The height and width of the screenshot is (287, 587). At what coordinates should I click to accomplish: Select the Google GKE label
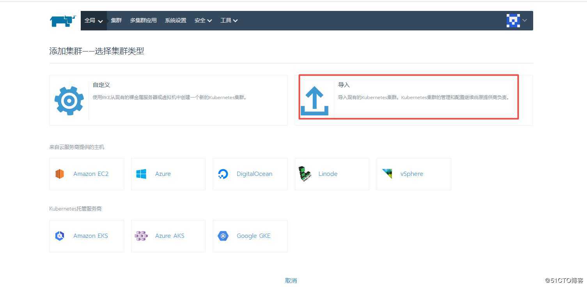(254, 236)
